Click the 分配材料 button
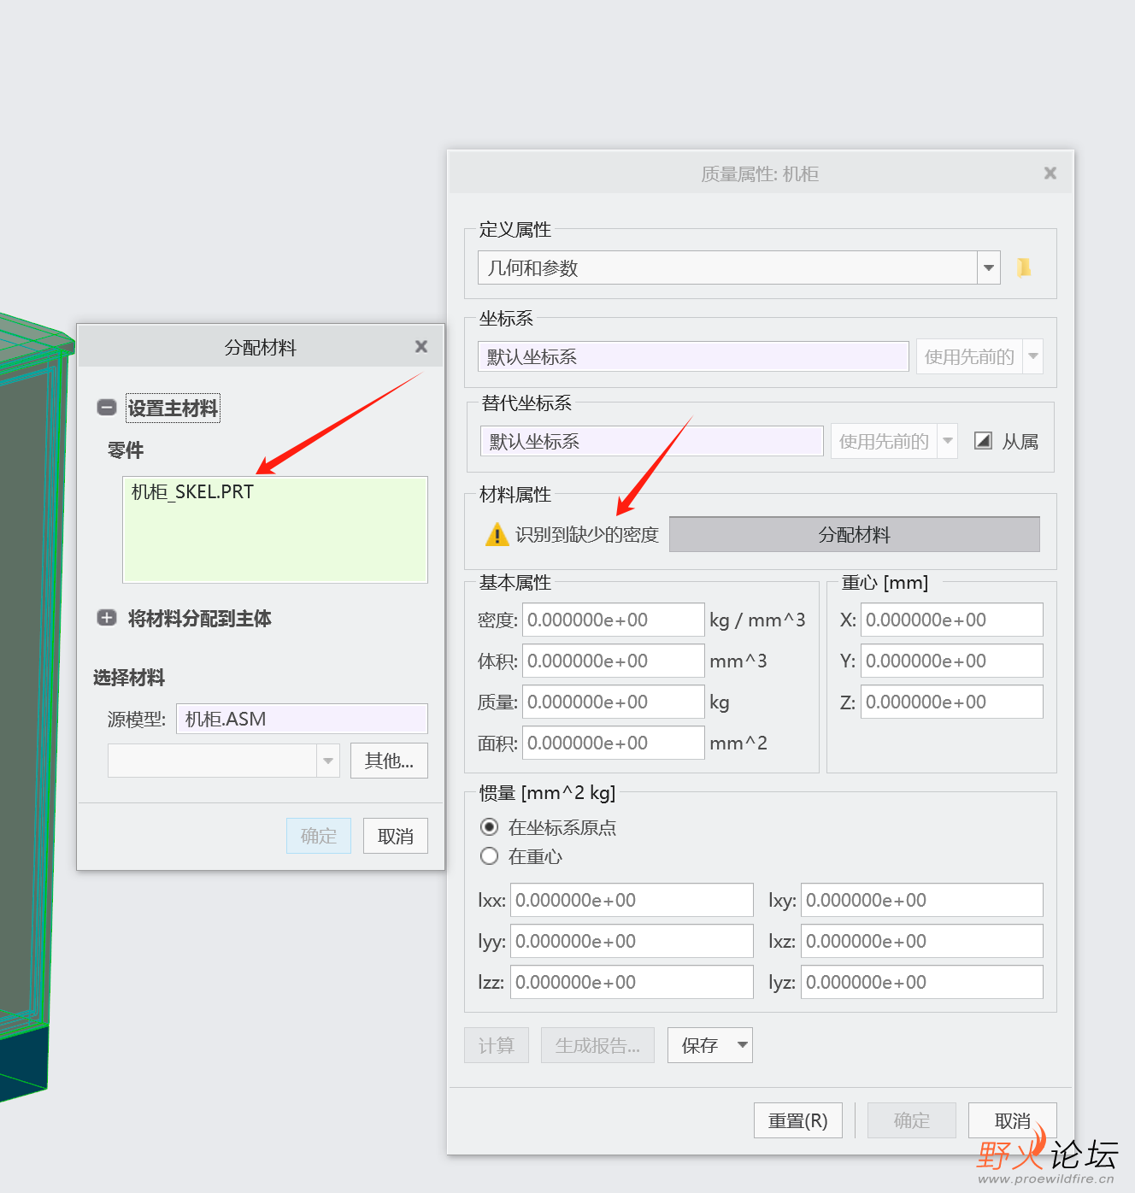The height and width of the screenshot is (1193, 1135). point(855,534)
